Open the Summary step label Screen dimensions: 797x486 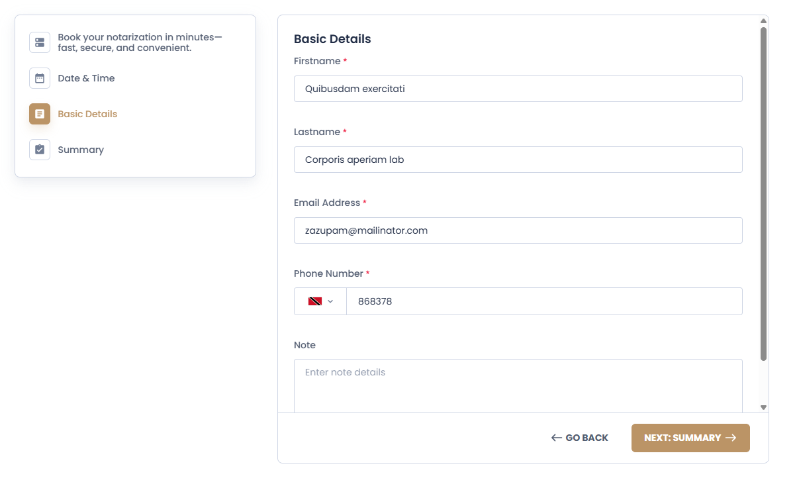pyautogui.click(x=81, y=150)
